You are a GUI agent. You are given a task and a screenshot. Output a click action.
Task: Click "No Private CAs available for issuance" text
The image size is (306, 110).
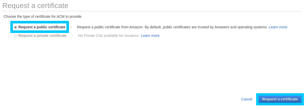coord(109,36)
